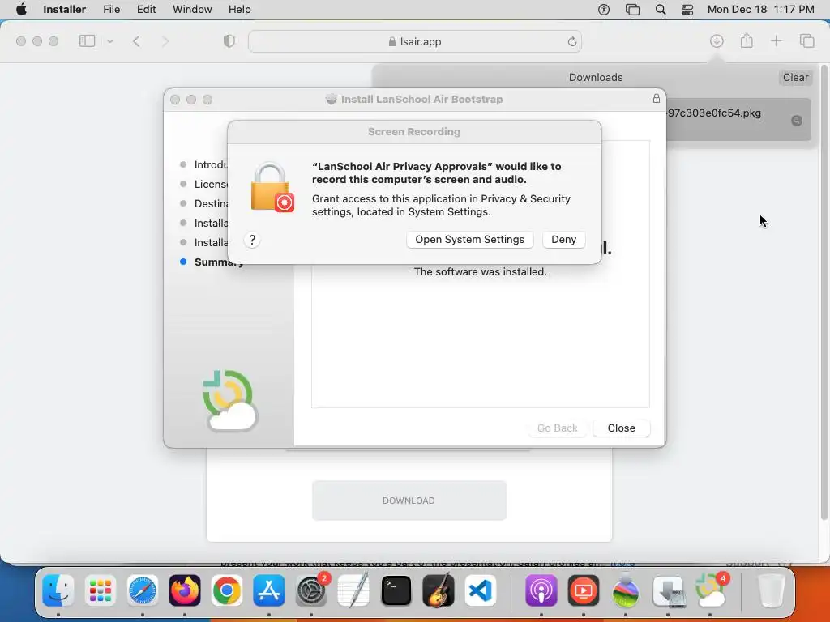Open Finder from the Dock

(x=58, y=590)
